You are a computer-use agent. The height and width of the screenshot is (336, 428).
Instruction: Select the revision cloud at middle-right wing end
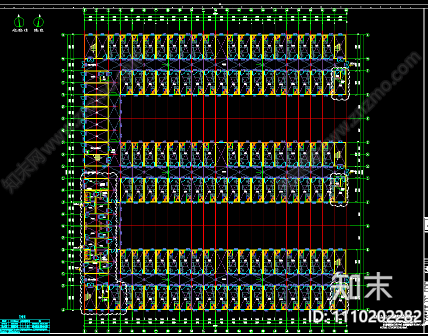coord(340,189)
